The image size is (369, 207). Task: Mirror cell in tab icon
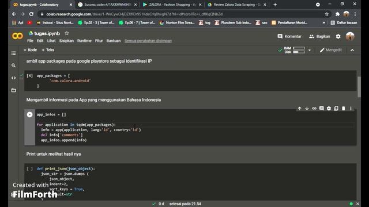pos(336,109)
